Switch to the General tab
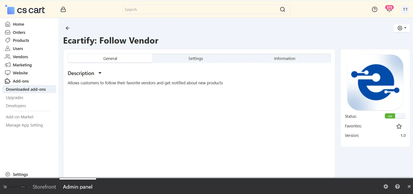 point(110,58)
